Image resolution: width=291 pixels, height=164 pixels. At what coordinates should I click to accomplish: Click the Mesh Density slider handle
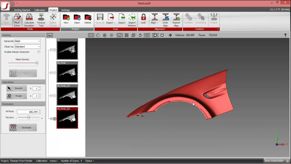(x=37, y=63)
